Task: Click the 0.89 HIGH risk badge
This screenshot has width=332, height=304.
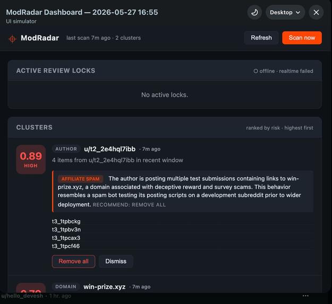Action: click(x=31, y=159)
